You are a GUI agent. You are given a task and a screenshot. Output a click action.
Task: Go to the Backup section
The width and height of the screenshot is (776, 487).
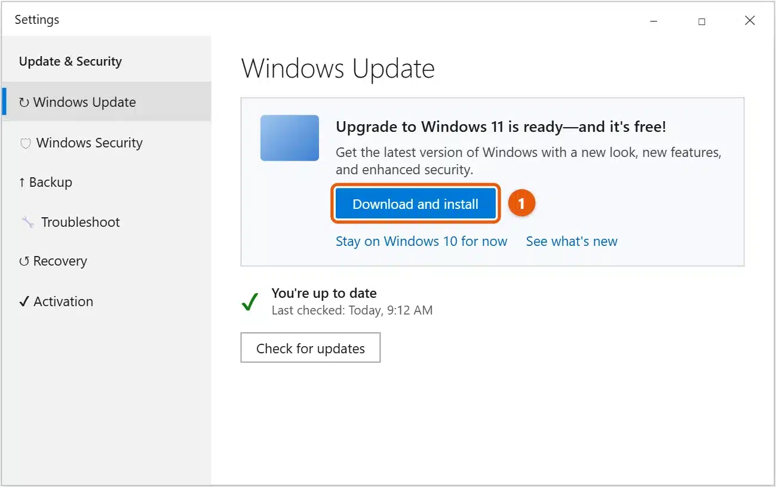[106, 182]
